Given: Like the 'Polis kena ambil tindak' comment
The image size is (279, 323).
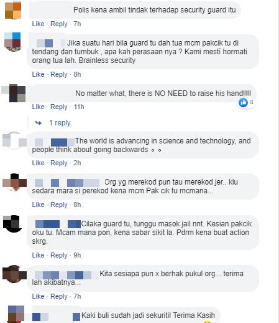Looking at the screenshot, I should click(38, 24).
